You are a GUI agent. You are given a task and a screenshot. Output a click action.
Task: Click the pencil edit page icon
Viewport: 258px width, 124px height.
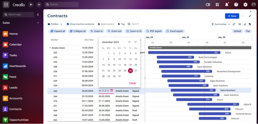click(250, 16)
